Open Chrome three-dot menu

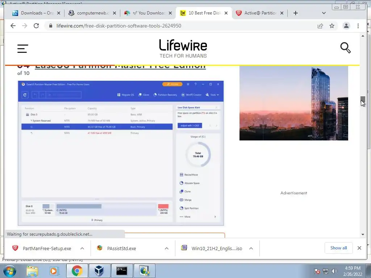[358, 26]
